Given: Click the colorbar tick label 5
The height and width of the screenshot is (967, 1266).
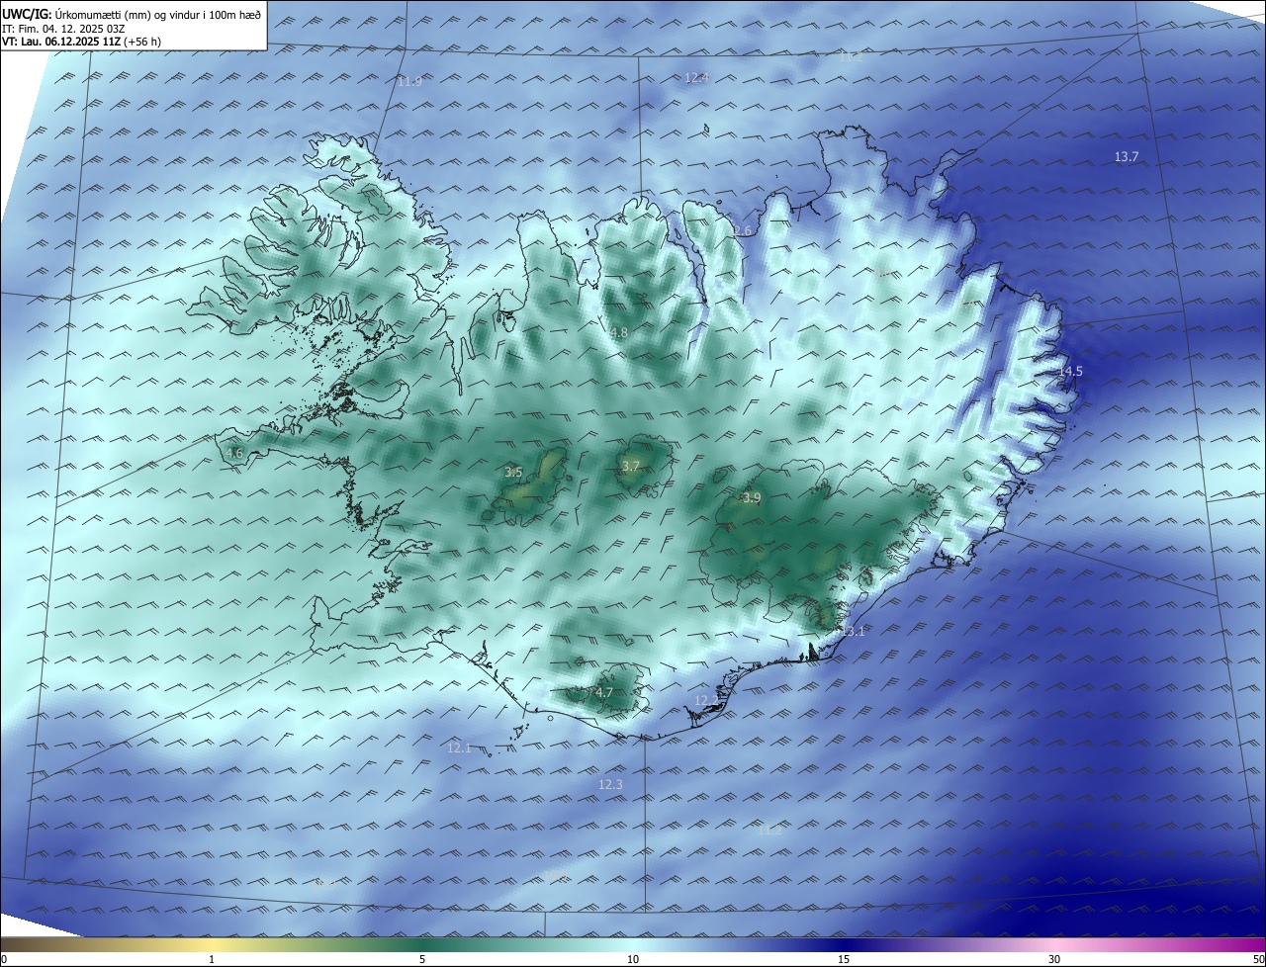Looking at the screenshot, I should click(x=422, y=960).
